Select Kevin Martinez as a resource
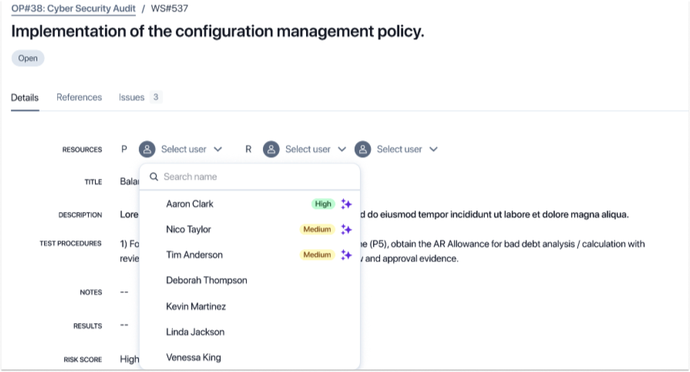The image size is (690, 372). tap(196, 306)
